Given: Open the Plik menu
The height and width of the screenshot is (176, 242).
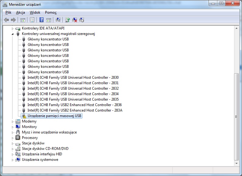Looking at the screenshot, I should click(x=8, y=12).
